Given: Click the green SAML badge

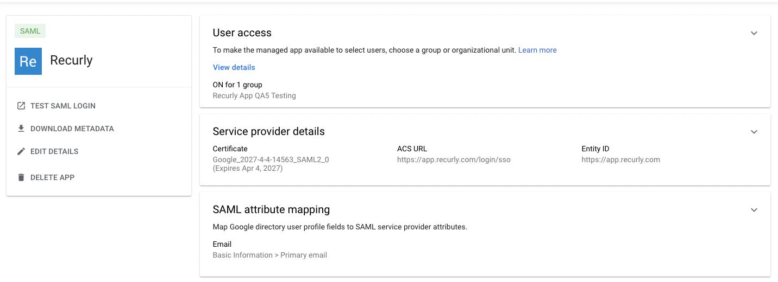Looking at the screenshot, I should click(x=30, y=31).
